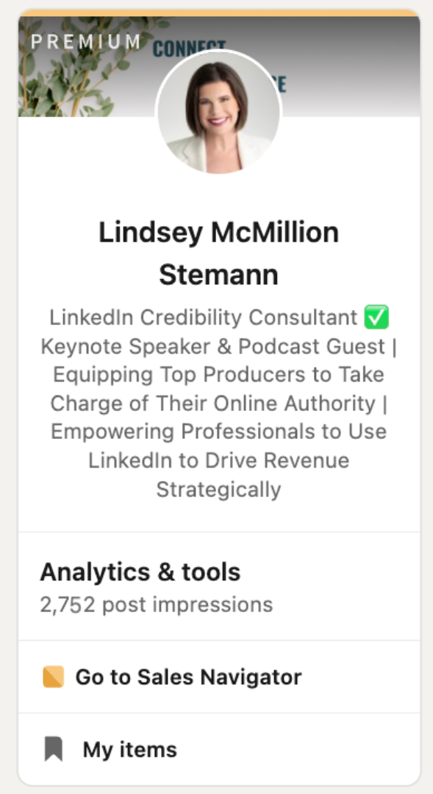This screenshot has height=794, width=433.
Task: Click Empowering Professionals to Use line
Action: [x=219, y=432]
